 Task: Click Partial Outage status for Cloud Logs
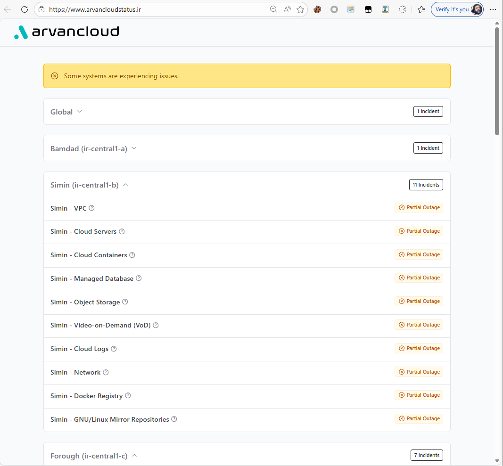(419, 348)
